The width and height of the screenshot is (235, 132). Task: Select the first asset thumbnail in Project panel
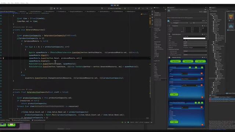231,16
